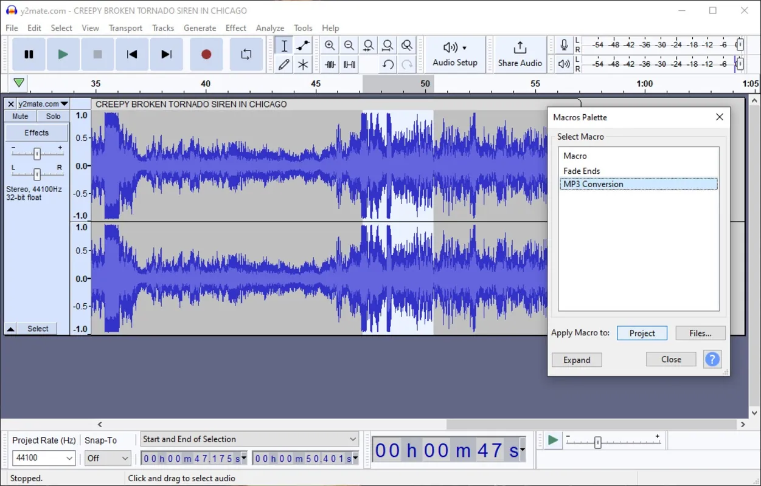This screenshot has width=761, height=486.
Task: Click the playback speed slider
Action: pyautogui.click(x=613, y=442)
